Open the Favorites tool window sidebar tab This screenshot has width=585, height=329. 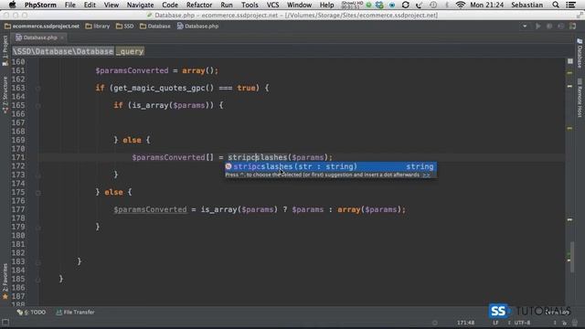[5, 281]
